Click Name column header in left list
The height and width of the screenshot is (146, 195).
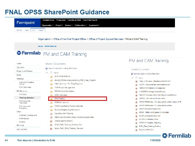tap(56, 73)
